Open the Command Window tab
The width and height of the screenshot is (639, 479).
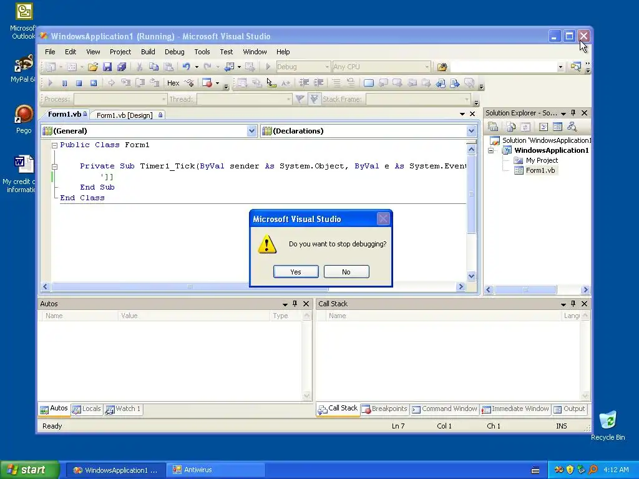(x=444, y=409)
